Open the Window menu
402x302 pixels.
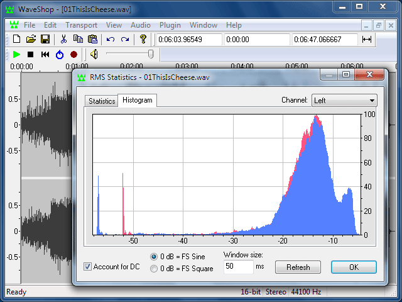pos(204,25)
